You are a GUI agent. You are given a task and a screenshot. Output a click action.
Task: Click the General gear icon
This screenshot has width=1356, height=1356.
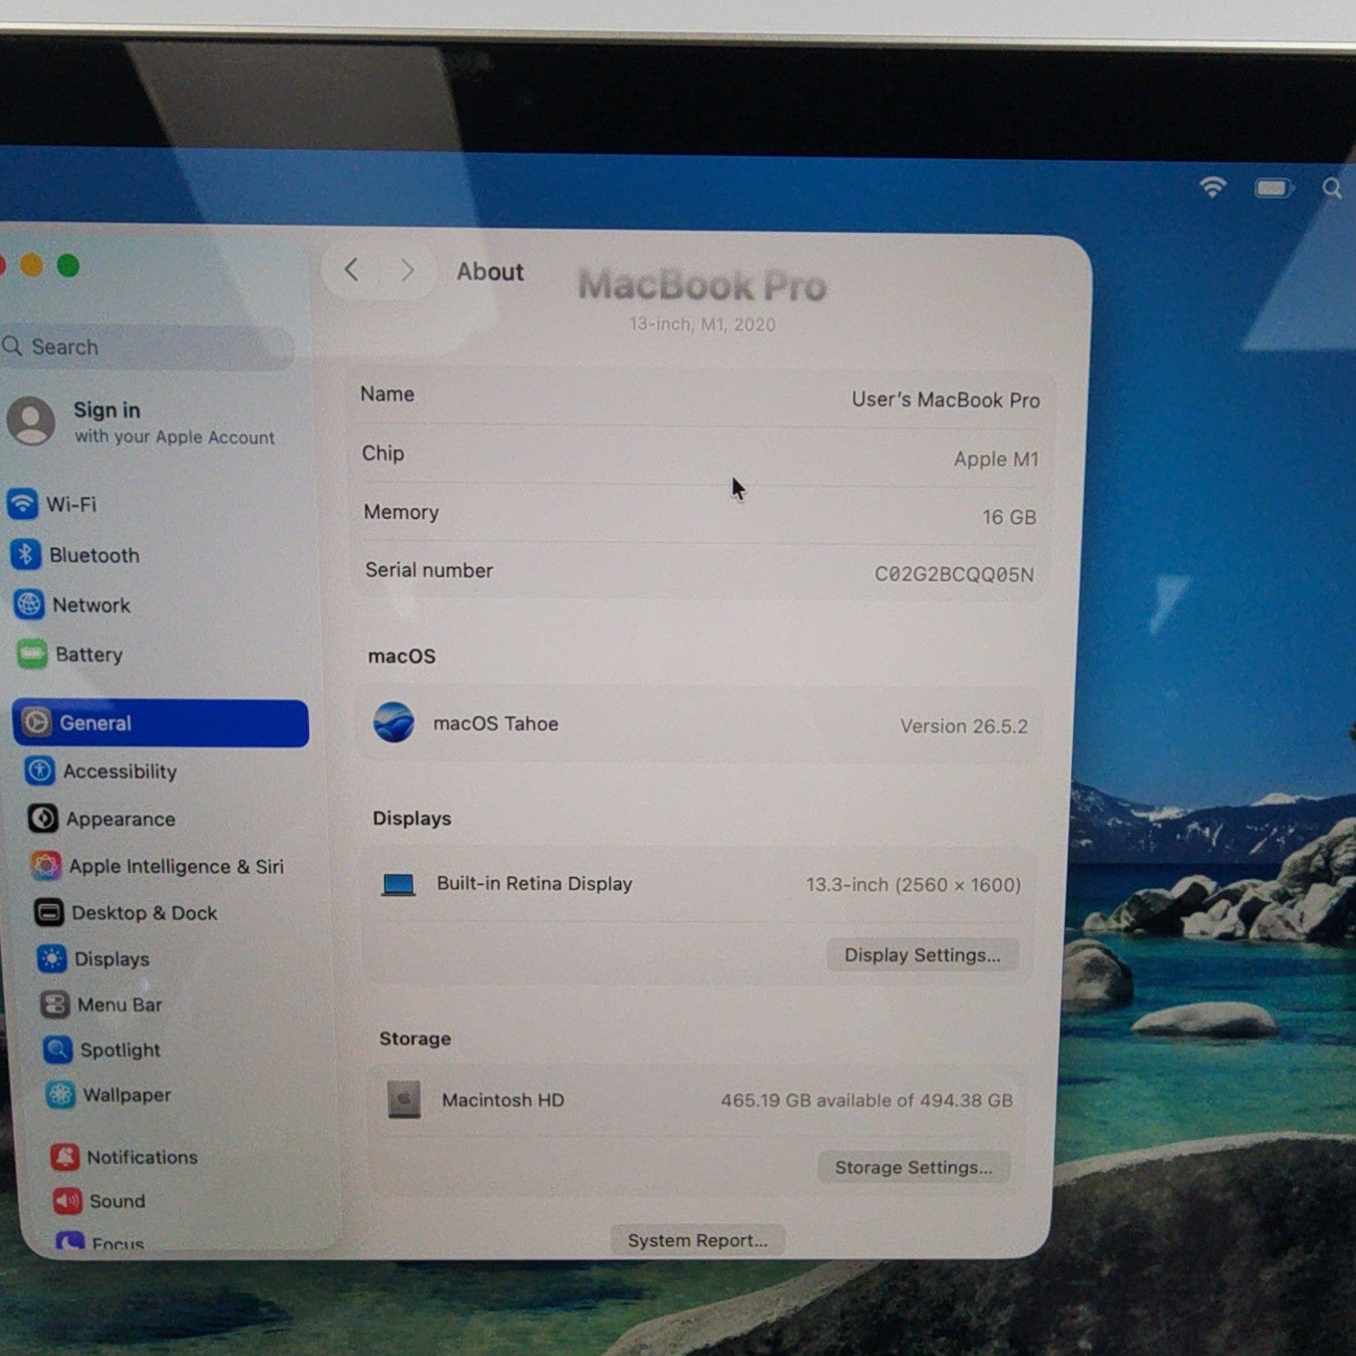(x=36, y=722)
